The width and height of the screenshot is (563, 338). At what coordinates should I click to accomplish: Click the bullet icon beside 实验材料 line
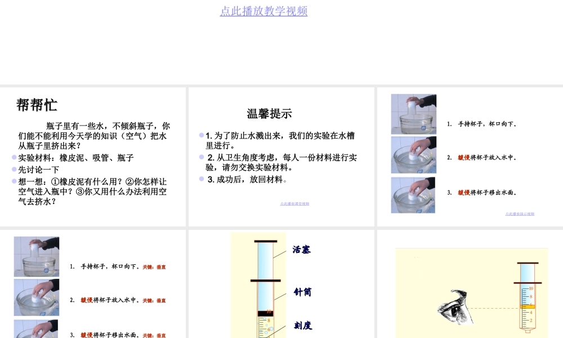[x=15, y=158]
